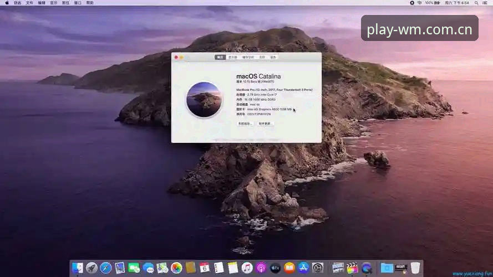
Task: Launch Final Cut Pro from Dock
Action: 352,268
